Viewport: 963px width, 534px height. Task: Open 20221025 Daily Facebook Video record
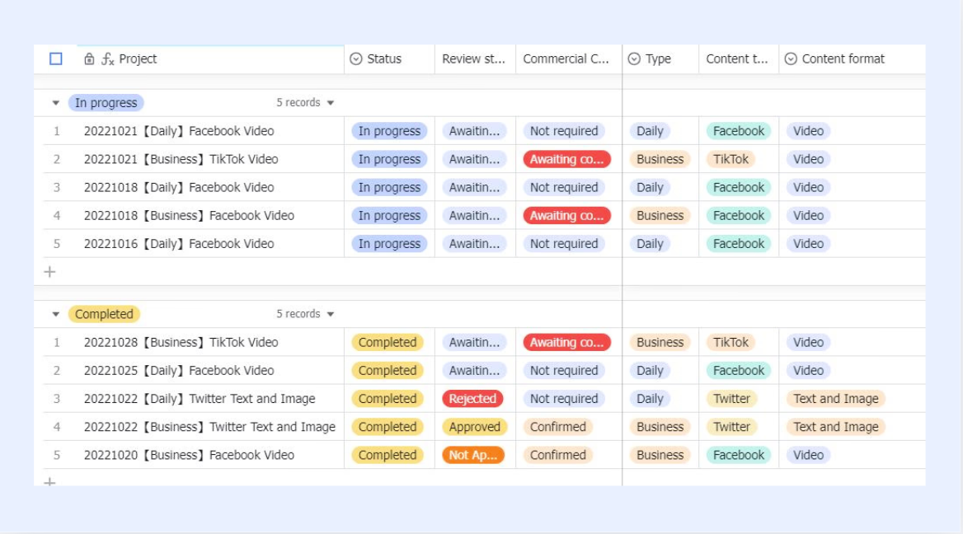point(179,371)
